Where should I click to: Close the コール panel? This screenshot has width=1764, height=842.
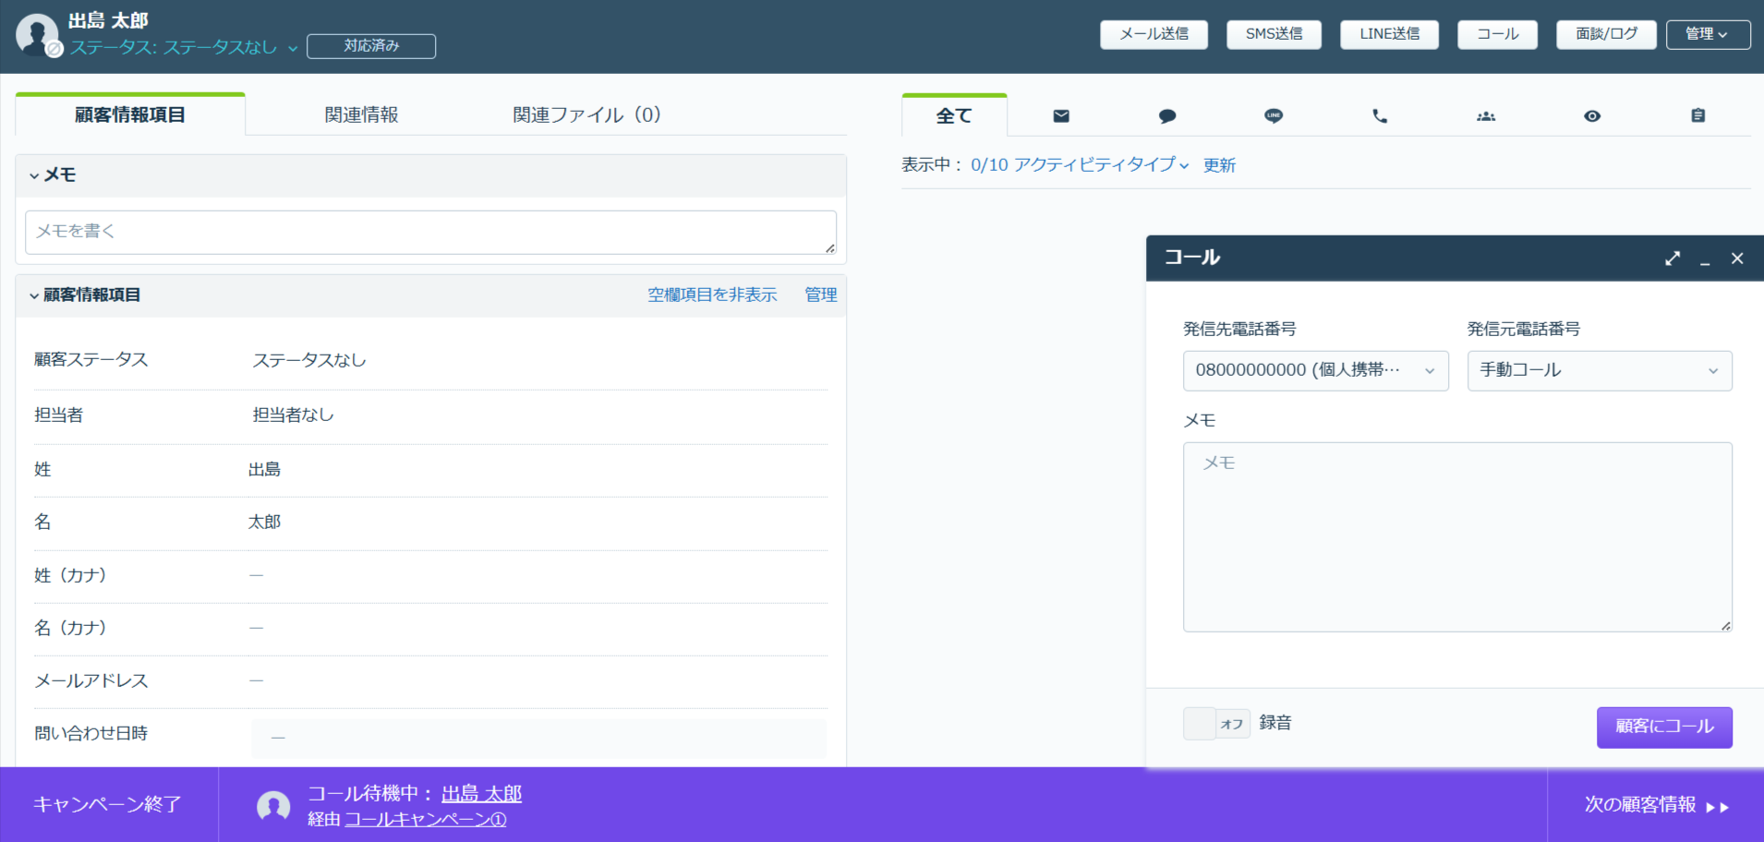coord(1737,259)
